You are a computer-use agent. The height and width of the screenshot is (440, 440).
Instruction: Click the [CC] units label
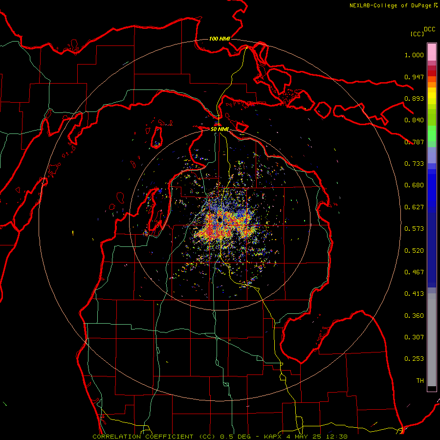point(417,34)
